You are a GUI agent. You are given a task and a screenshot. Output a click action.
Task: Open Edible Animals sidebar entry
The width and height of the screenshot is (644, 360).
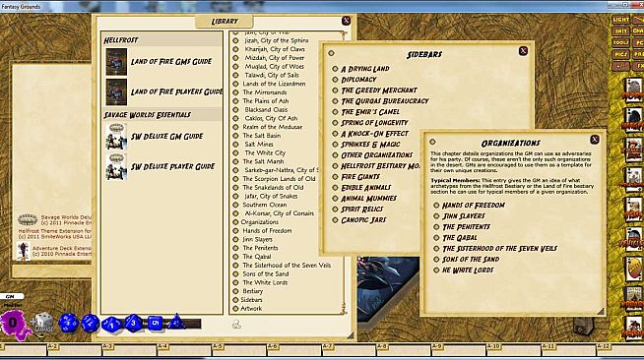[x=366, y=188]
